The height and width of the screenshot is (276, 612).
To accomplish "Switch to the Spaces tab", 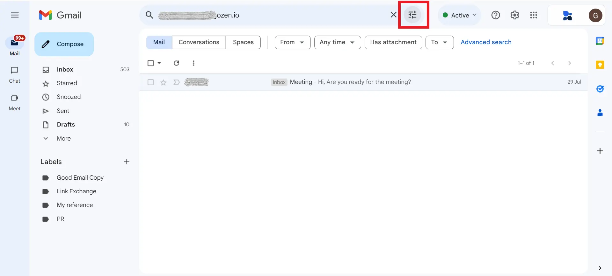I will coord(243,42).
